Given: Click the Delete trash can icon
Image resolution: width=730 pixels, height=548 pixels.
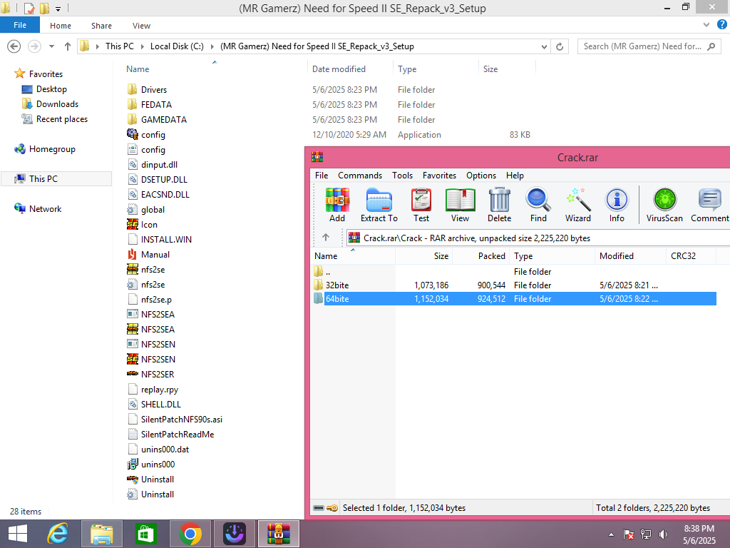Looking at the screenshot, I should point(499,205).
